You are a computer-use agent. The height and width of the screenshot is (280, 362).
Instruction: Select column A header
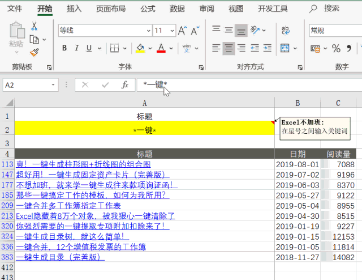145,103
